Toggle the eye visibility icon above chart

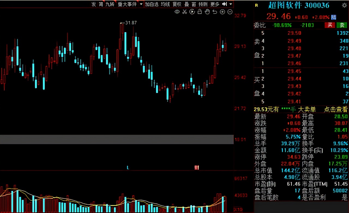click(x=177, y=12)
